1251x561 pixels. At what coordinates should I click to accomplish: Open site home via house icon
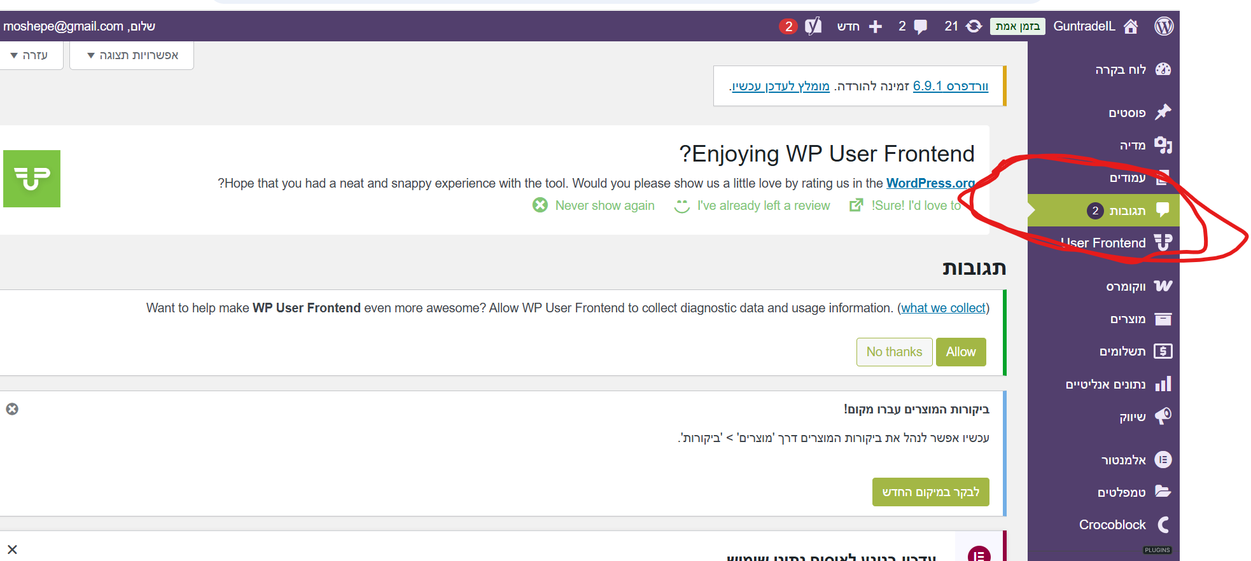point(1131,26)
